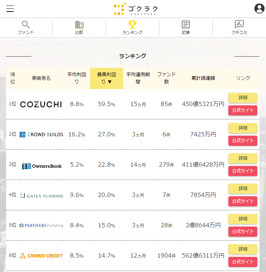Click the 7425万円 amount
Image resolution: width=266 pixels, height=272 pixels.
203,135
